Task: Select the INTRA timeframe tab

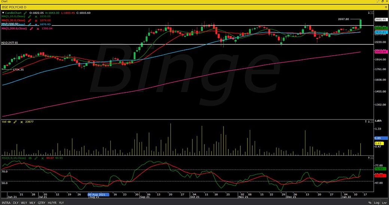Action: [6, 202]
